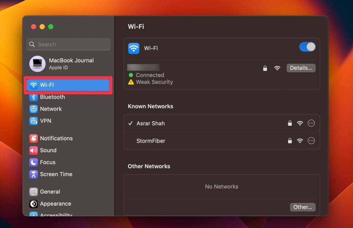Image resolution: width=353 pixels, height=228 pixels.
Task: Open more options for StormFiber
Action: coord(311,141)
